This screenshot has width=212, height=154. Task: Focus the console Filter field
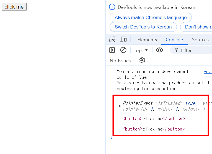[191, 50]
